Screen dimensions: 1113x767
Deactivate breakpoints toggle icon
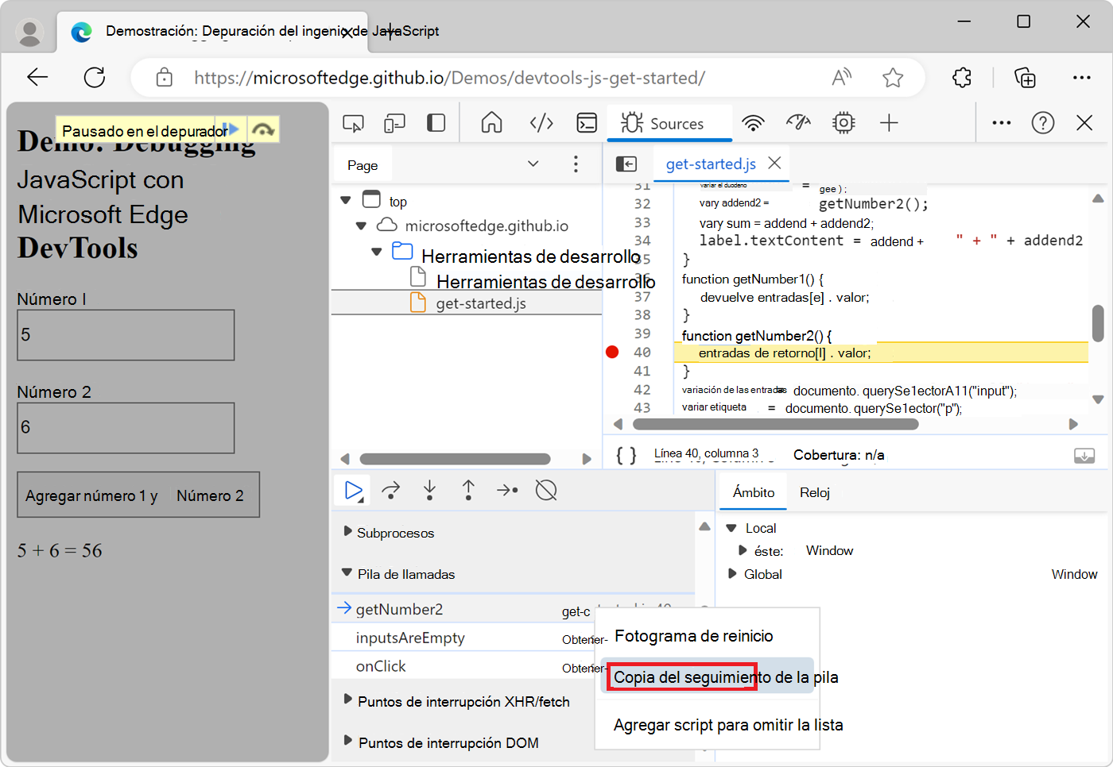point(546,491)
